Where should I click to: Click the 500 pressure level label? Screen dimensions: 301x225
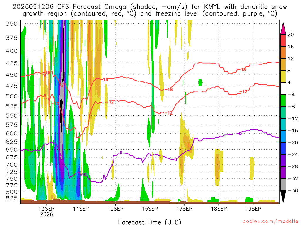pyautogui.click(x=12, y=96)
